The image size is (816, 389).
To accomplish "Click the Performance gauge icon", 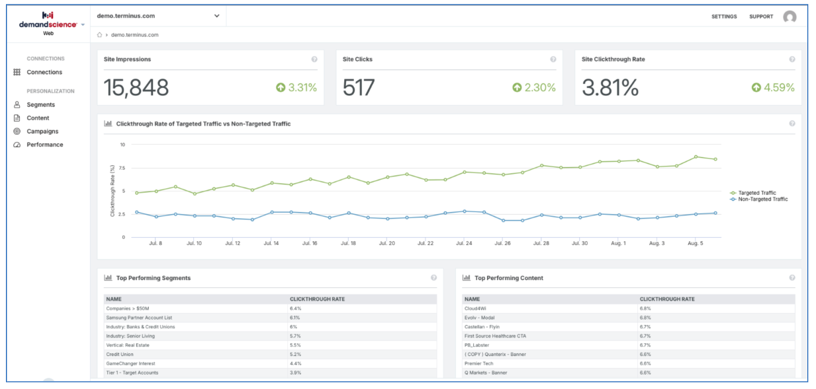I will 17,145.
